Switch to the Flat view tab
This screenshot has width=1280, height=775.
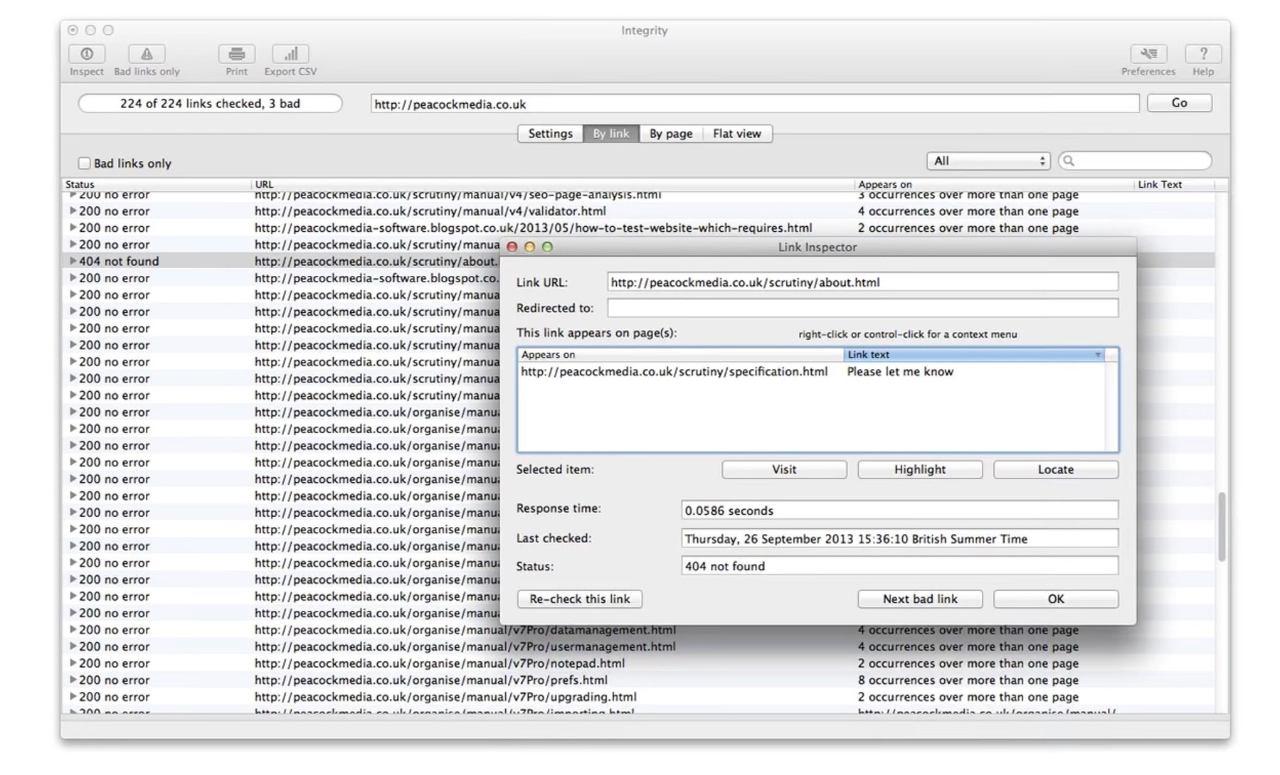tap(737, 134)
